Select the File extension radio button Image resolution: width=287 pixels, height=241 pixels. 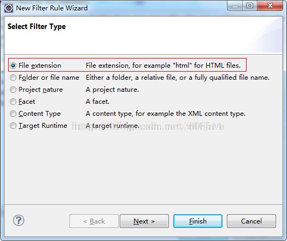[13, 66]
